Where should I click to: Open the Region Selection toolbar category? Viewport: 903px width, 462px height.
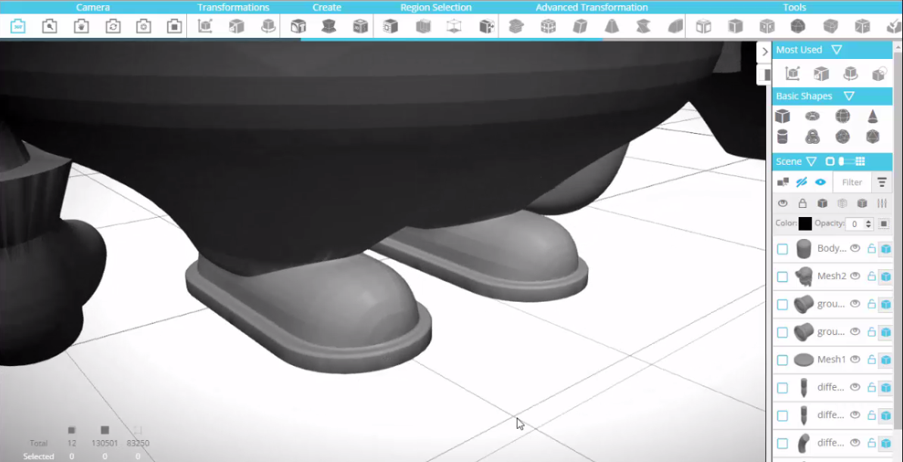coord(436,8)
